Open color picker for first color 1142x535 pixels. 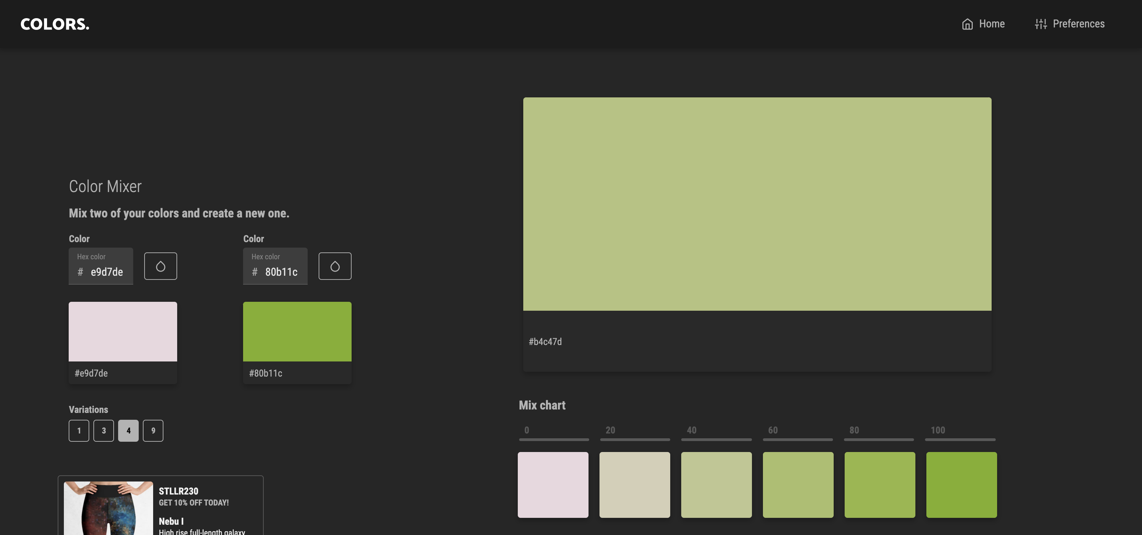coord(160,266)
